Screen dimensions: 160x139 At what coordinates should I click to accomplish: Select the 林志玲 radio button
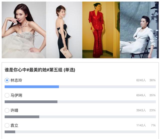click(x=7, y=80)
